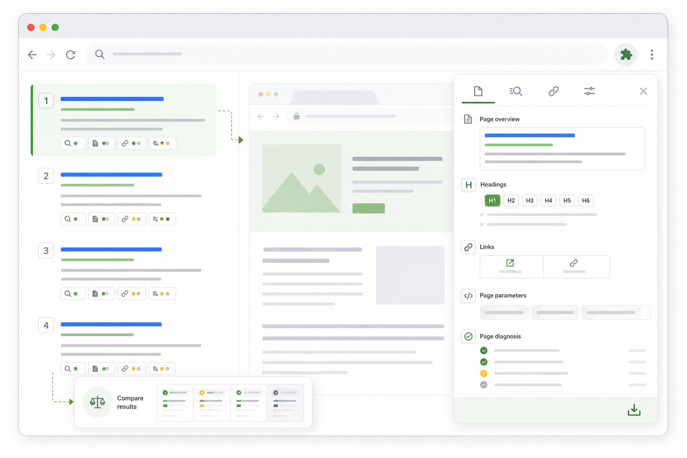Click the internal links chain box in Links section
The height and width of the screenshot is (458, 687).
pyautogui.click(x=577, y=267)
